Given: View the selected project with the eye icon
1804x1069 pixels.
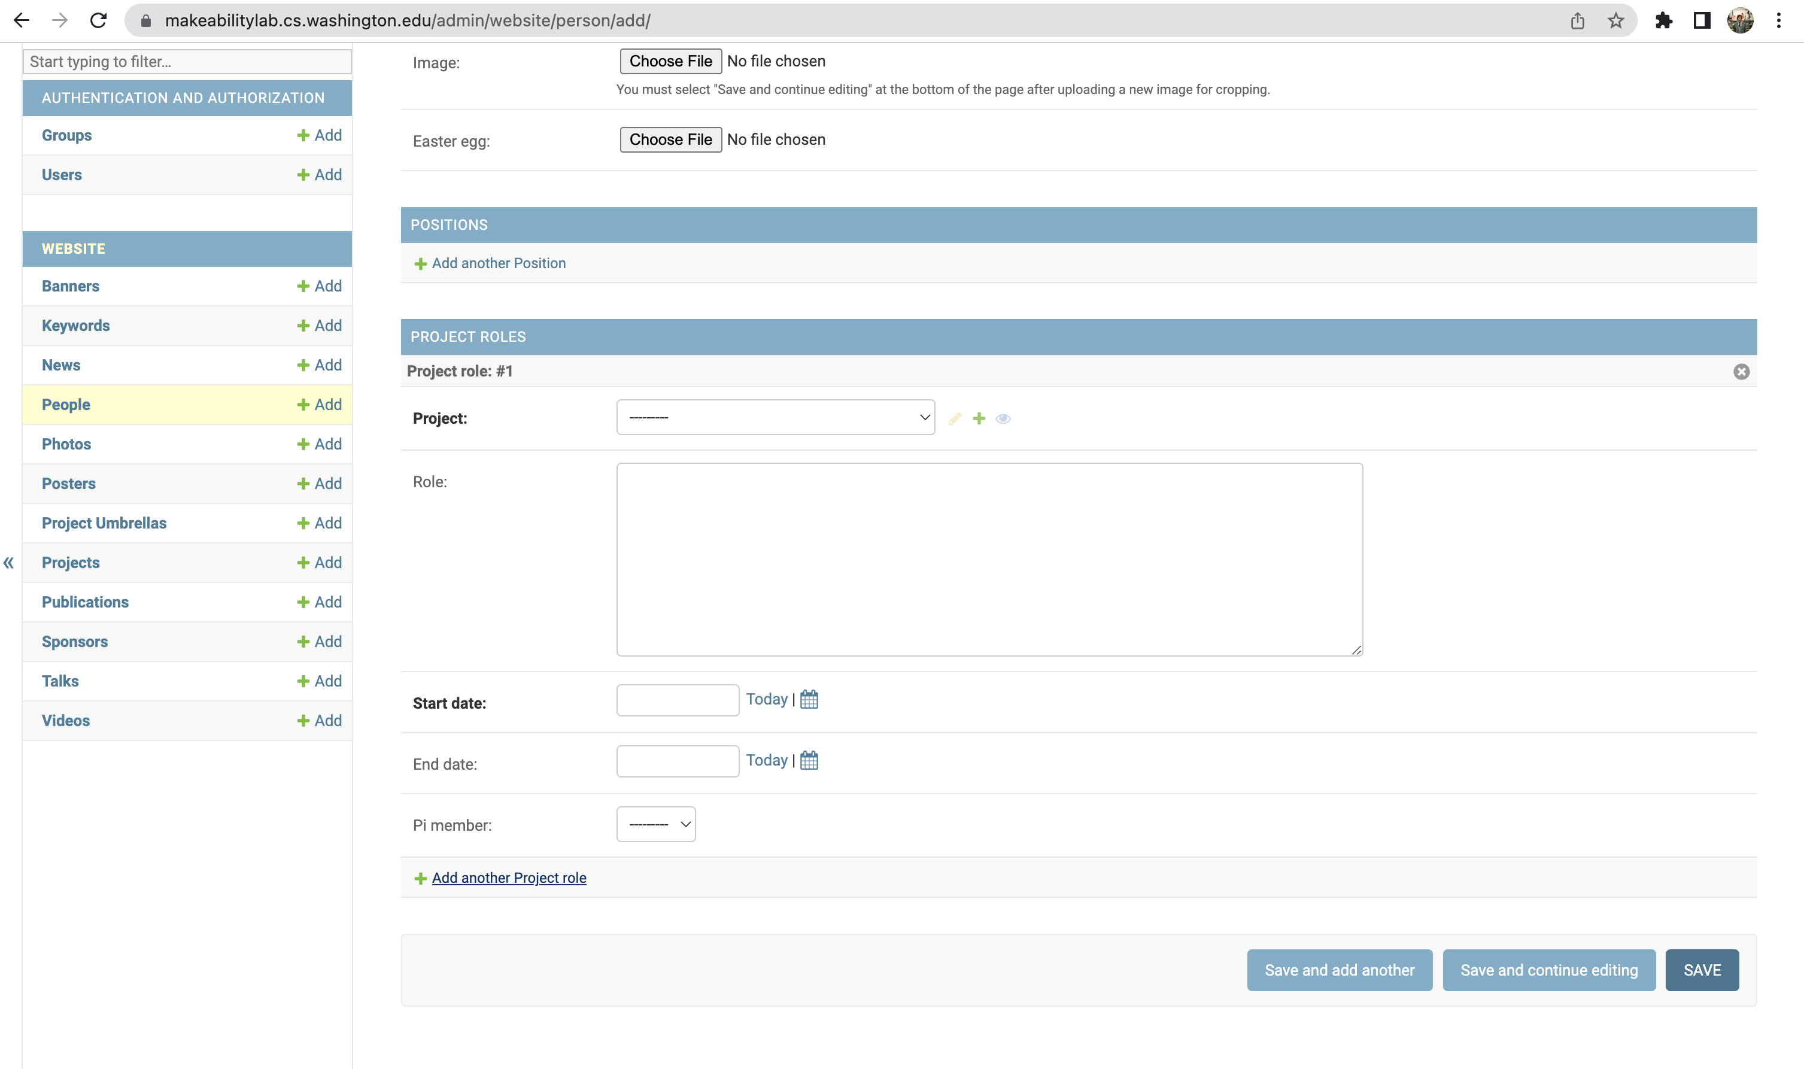Looking at the screenshot, I should [1003, 418].
